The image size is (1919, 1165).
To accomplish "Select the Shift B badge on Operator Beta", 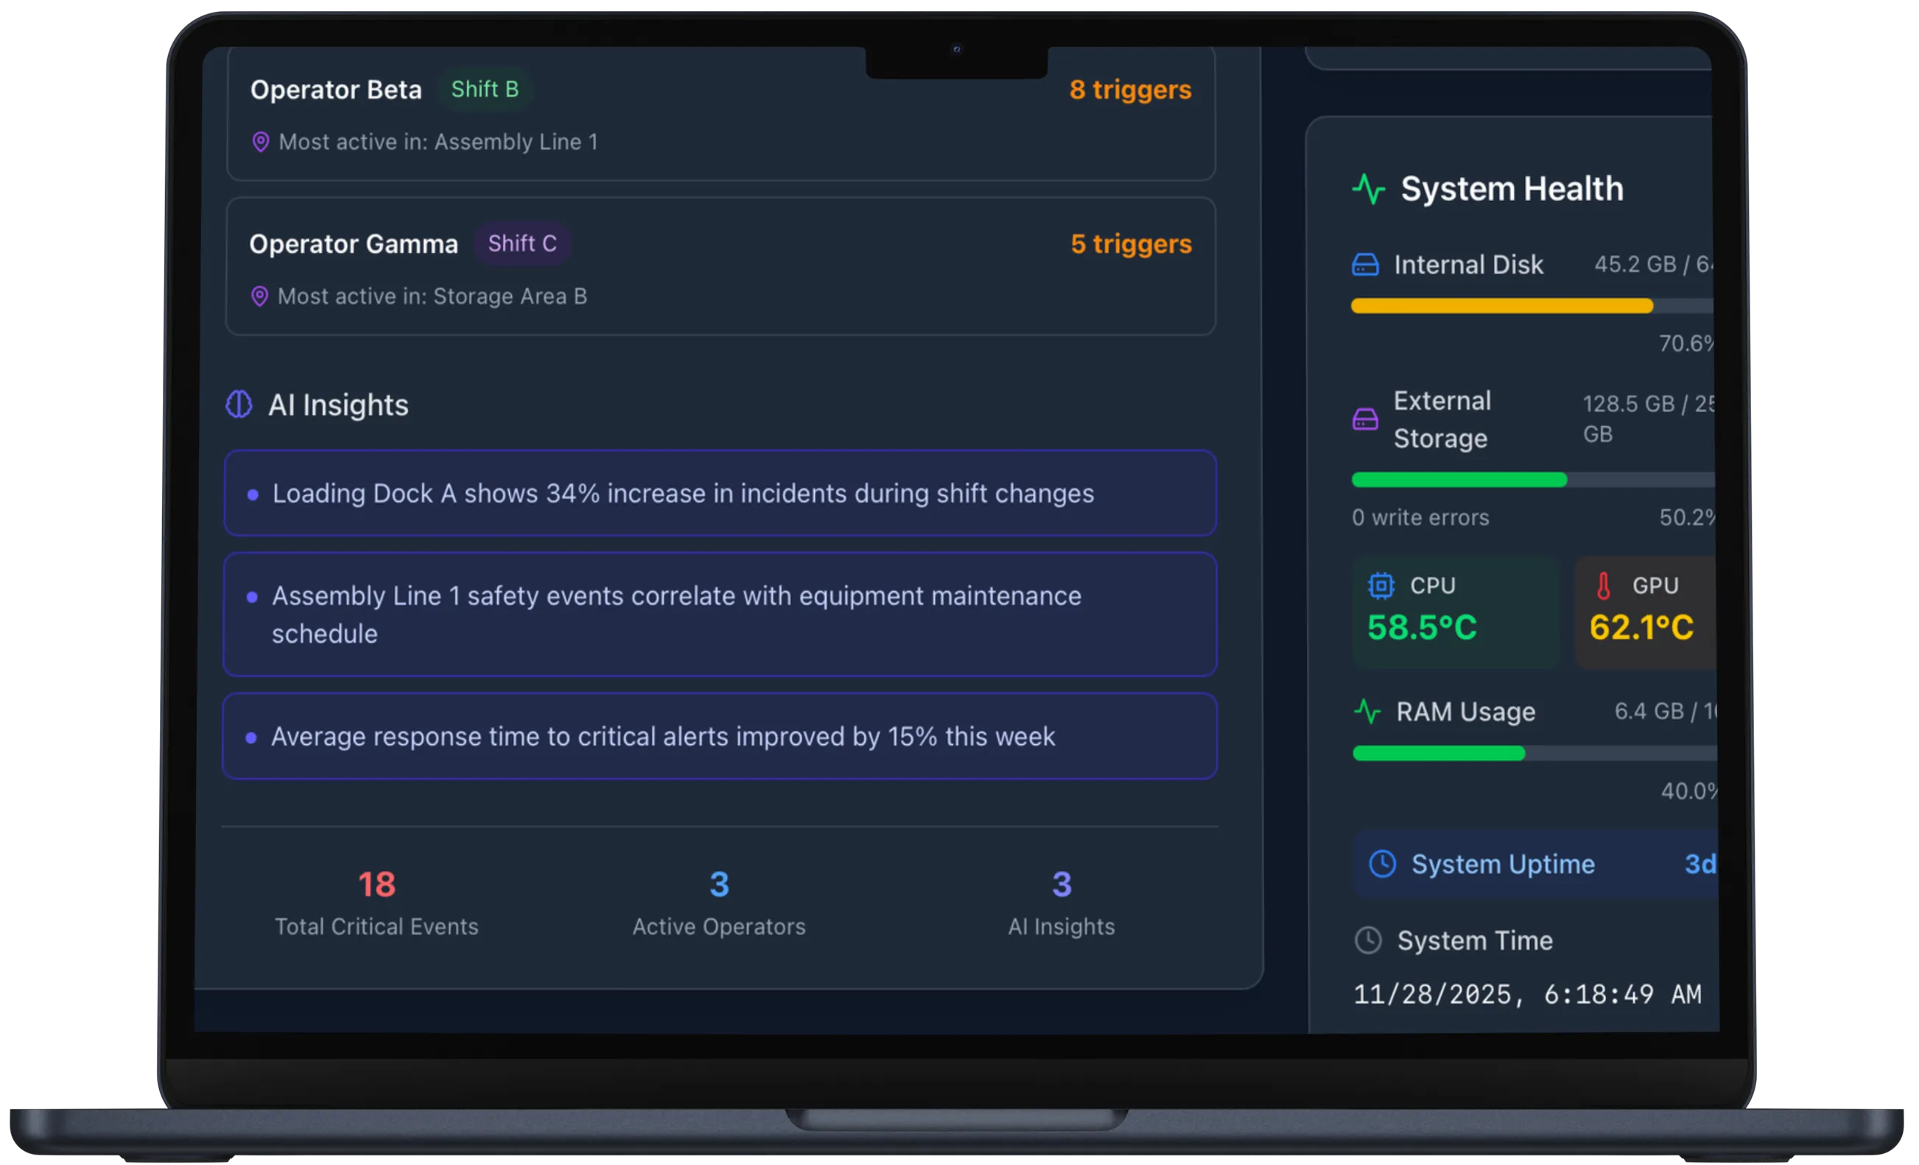I will (486, 90).
